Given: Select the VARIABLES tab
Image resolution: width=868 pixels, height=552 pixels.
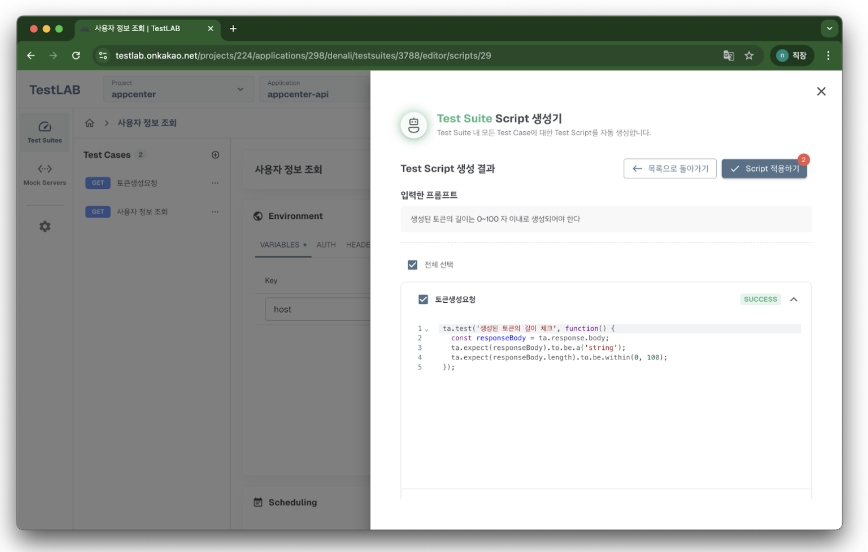Looking at the screenshot, I should 279,244.
